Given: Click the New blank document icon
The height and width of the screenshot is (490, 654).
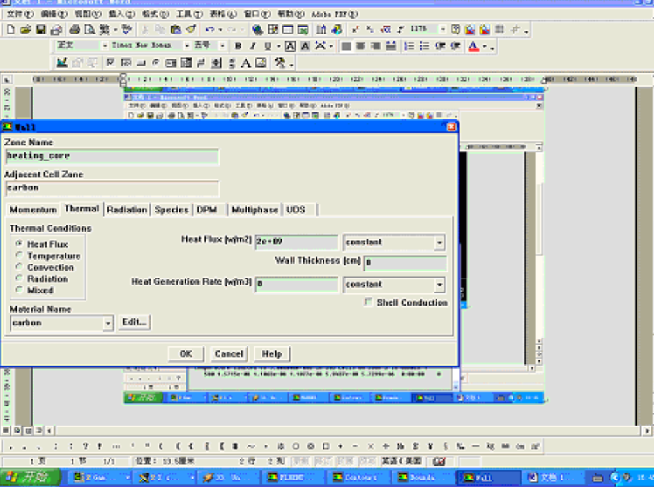Looking at the screenshot, I should [11, 29].
